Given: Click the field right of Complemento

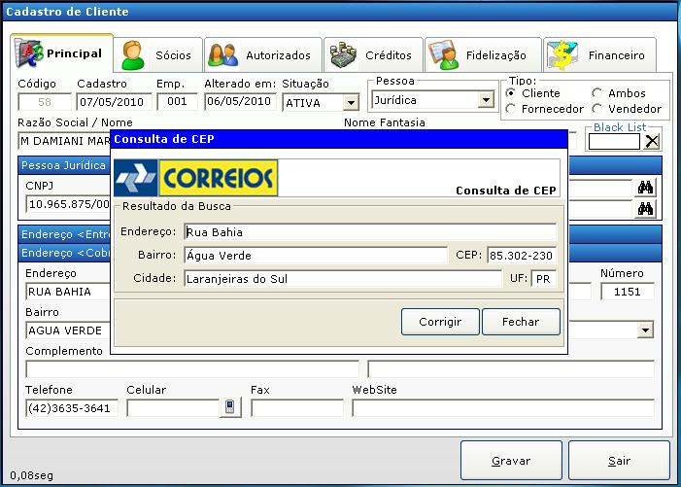Looking at the screenshot, I should [x=511, y=369].
